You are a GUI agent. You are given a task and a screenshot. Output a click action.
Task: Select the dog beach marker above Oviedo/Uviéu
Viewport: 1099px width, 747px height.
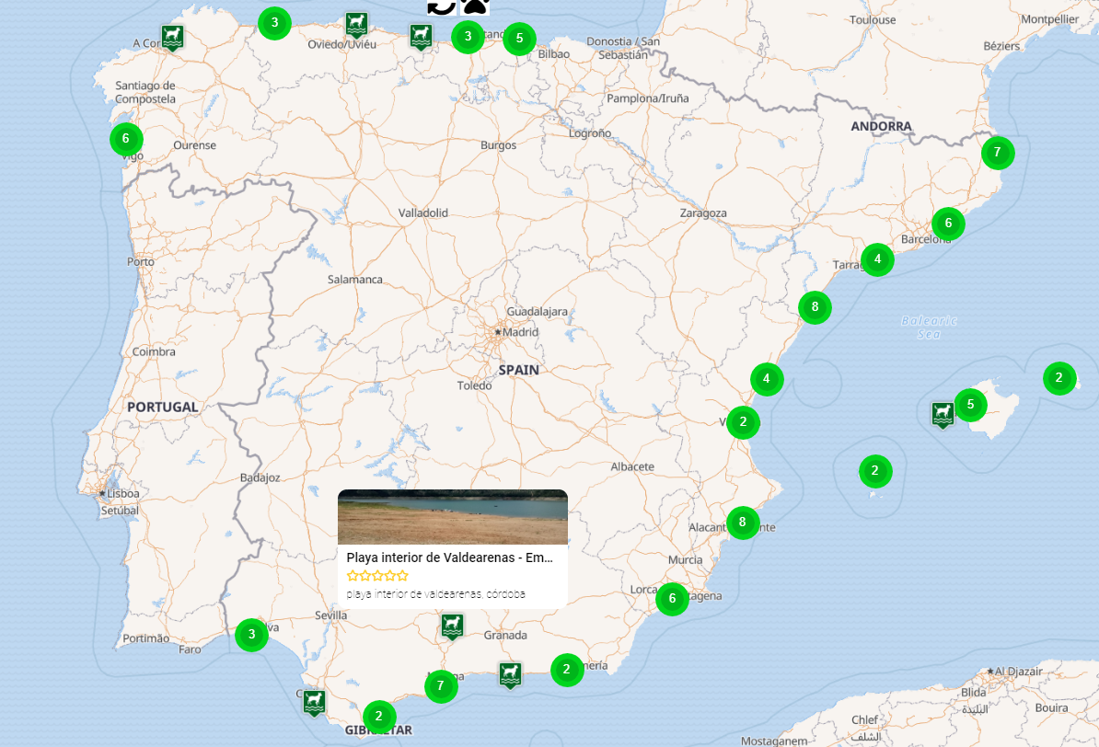coord(357,25)
